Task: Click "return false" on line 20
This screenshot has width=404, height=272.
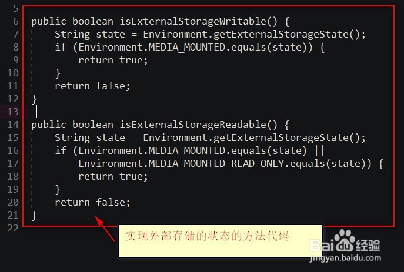Action: (x=92, y=202)
